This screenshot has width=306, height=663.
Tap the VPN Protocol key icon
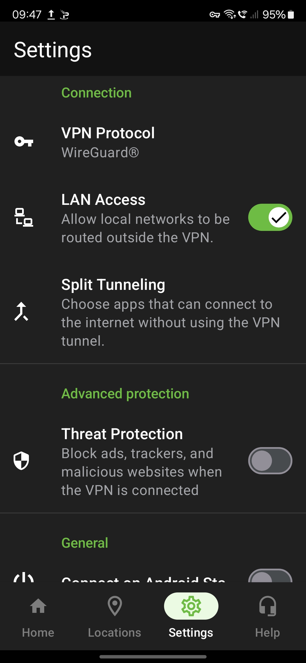[x=24, y=141]
